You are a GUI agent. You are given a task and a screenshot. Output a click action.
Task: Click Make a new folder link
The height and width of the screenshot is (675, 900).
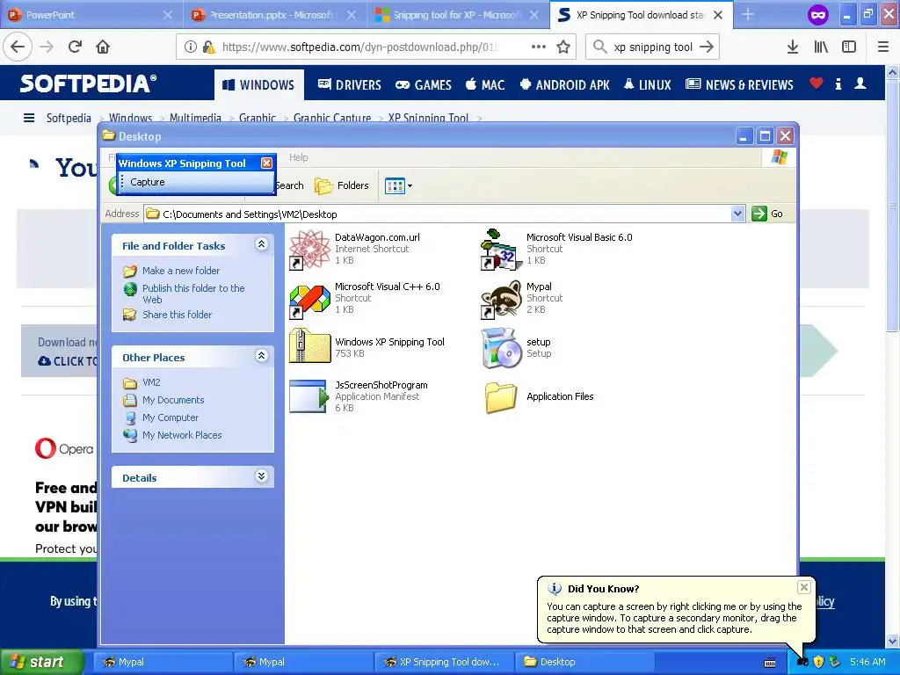(x=181, y=271)
